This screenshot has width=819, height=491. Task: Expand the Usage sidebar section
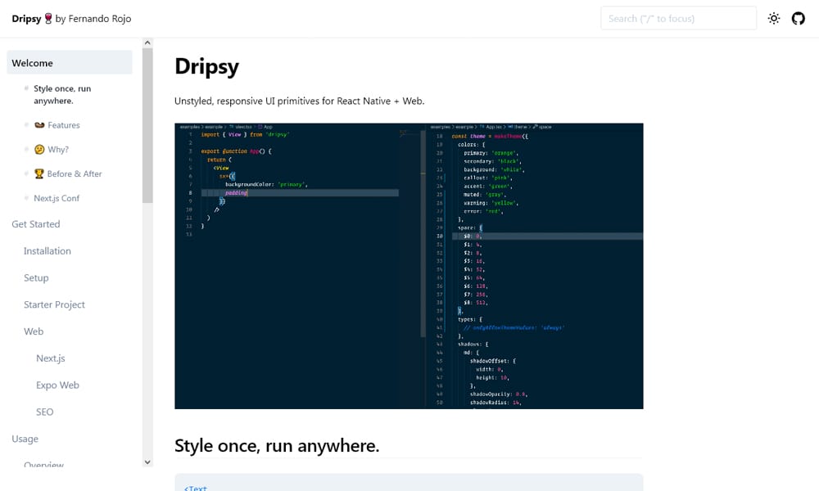(25, 439)
